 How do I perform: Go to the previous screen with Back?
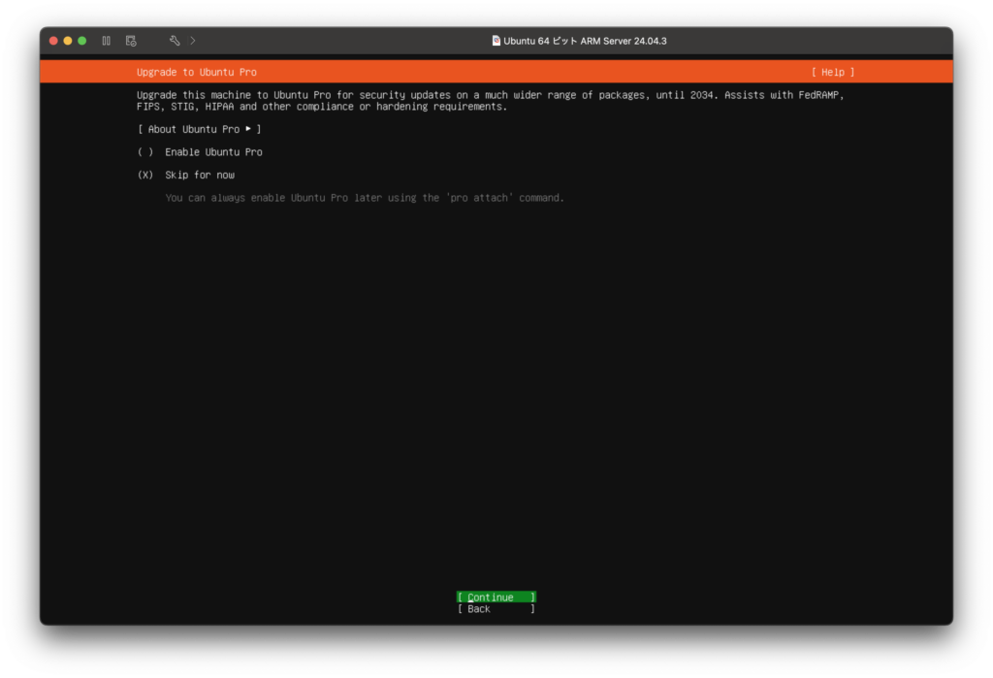coord(496,609)
